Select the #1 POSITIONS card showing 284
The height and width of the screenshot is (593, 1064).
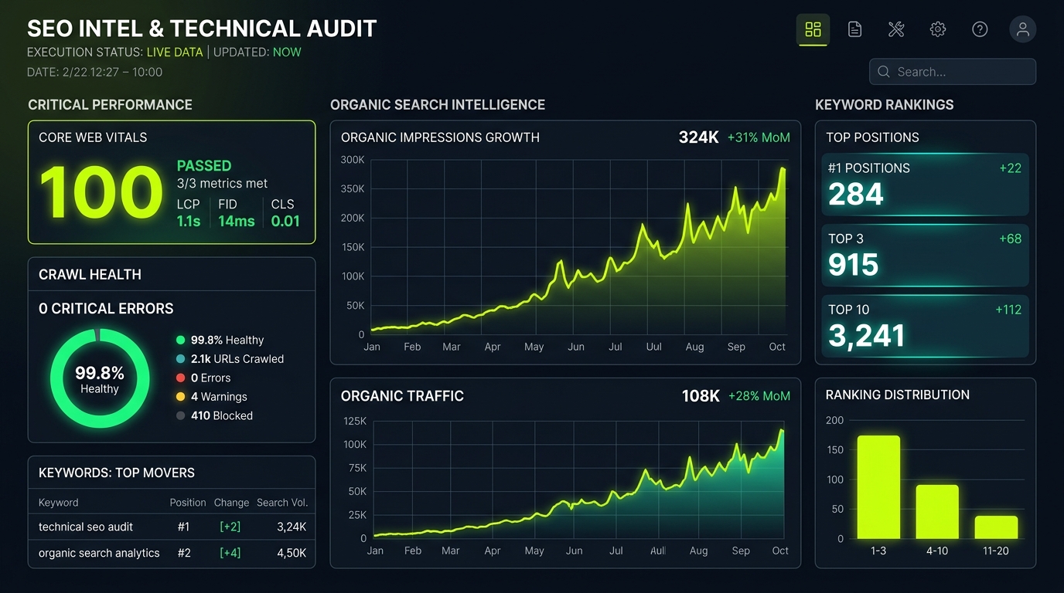point(925,185)
